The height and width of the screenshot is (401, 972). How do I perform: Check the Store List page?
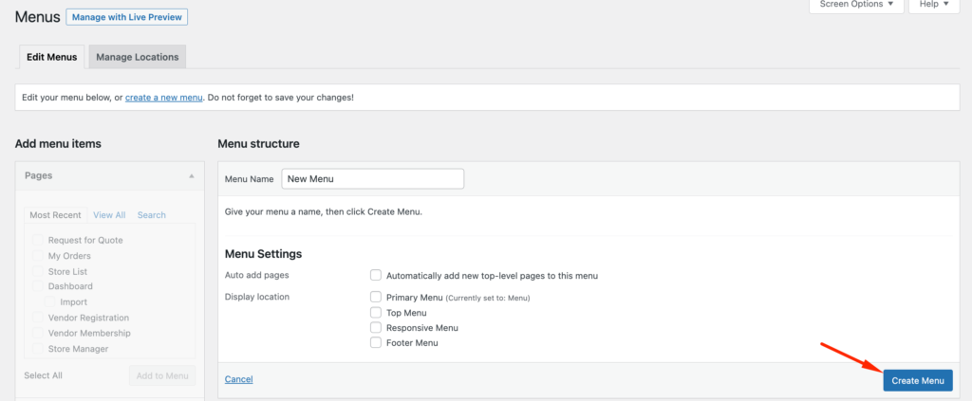coord(38,270)
